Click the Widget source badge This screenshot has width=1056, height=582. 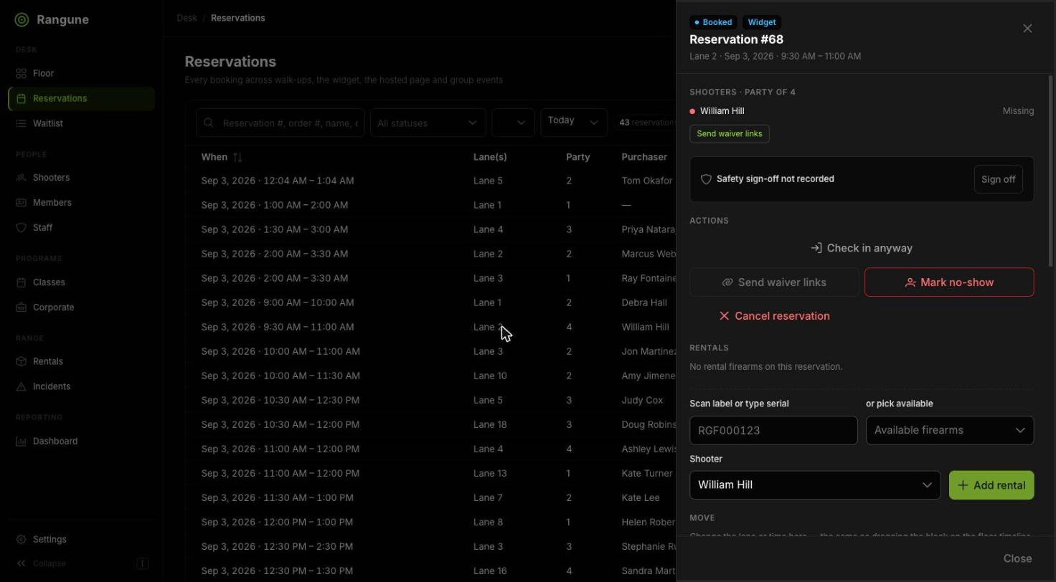click(x=762, y=22)
